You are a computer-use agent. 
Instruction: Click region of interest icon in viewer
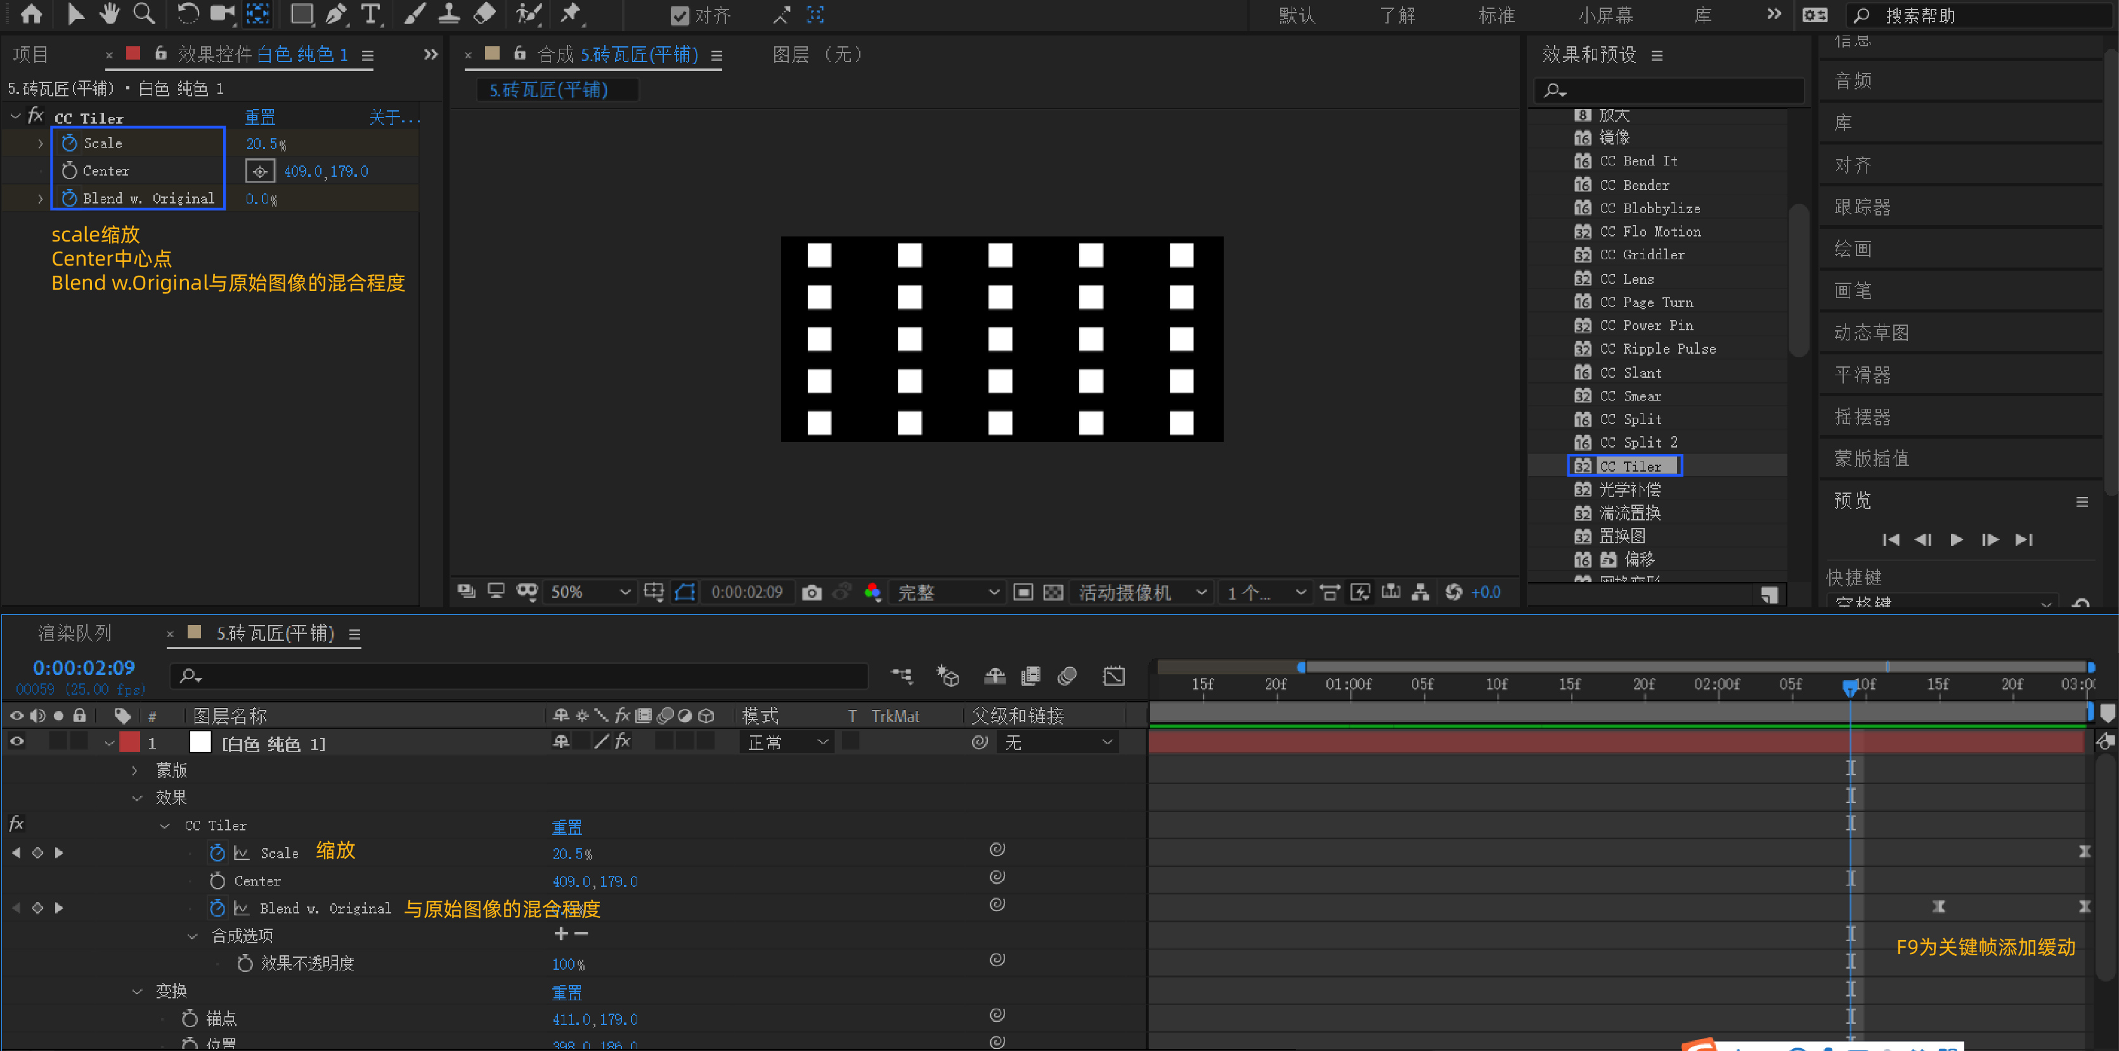[x=1023, y=593]
